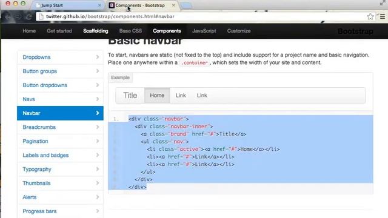Jump to Thumbnails in sidebar
Screen dimensions: 388x218
60,183
